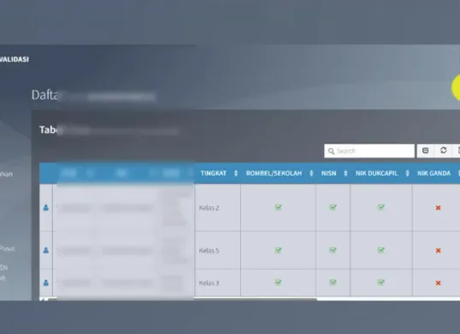This screenshot has width=460, height=334.
Task: Click the NIK DUKCAPIL checkmark in Kelas 3 row
Action: coord(380,283)
